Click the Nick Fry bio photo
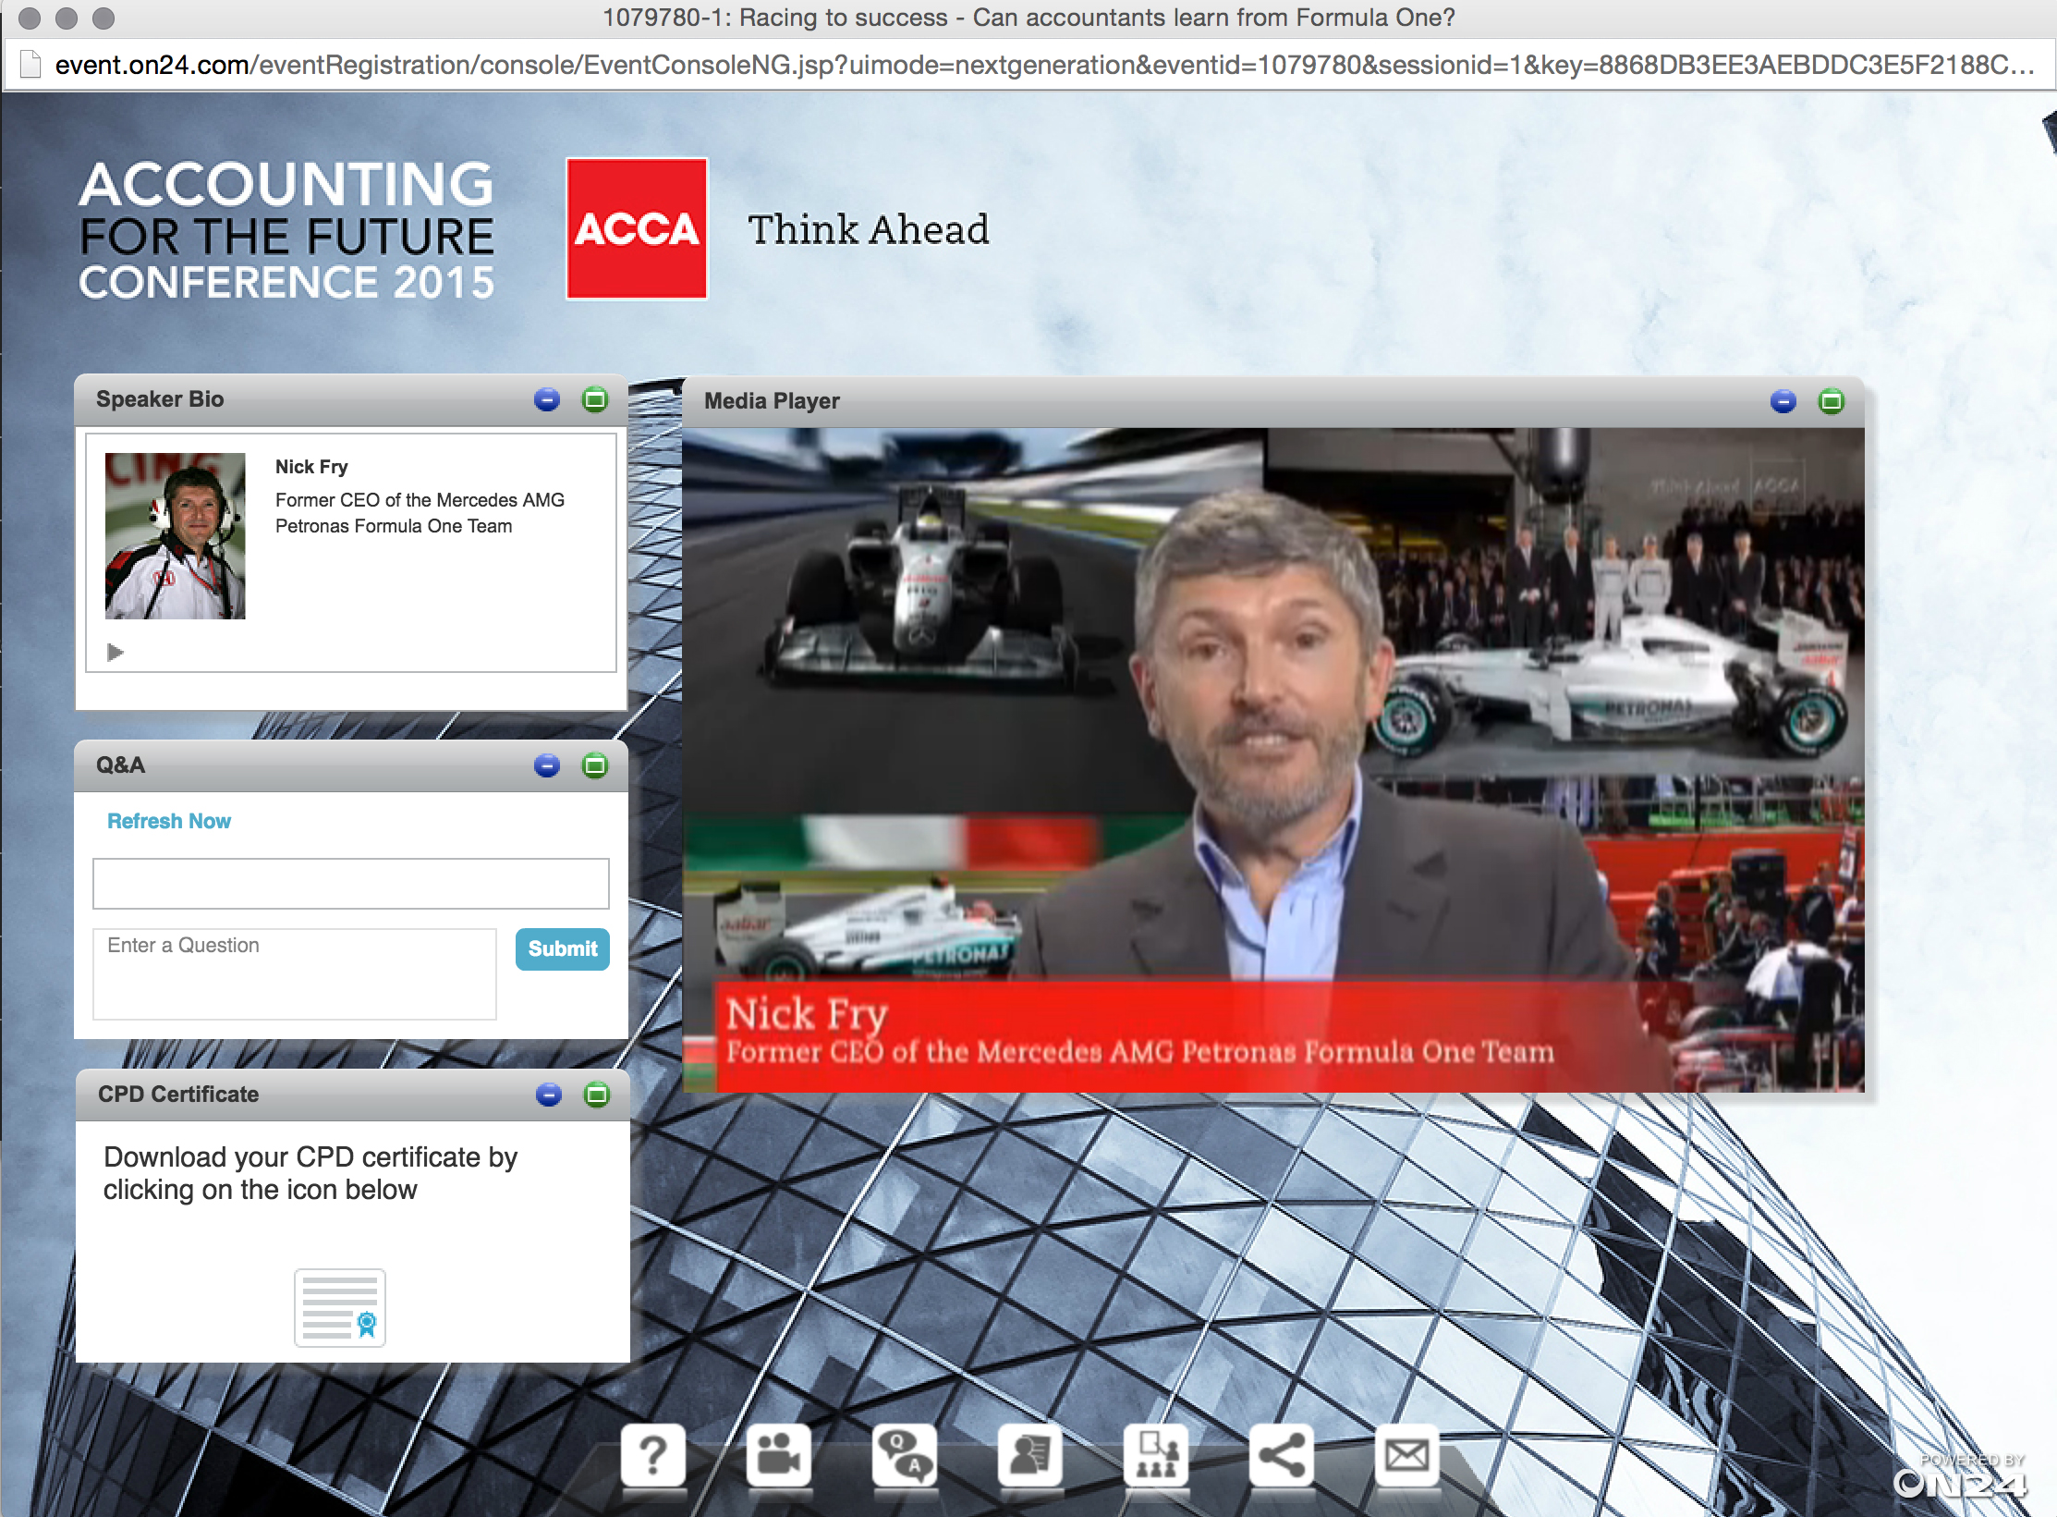This screenshot has width=2057, height=1517. click(175, 536)
